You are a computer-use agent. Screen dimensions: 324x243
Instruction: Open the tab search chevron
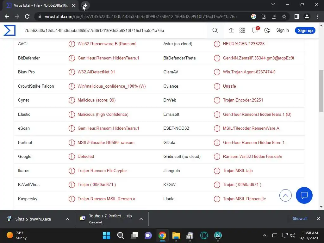[x=273, y=4]
